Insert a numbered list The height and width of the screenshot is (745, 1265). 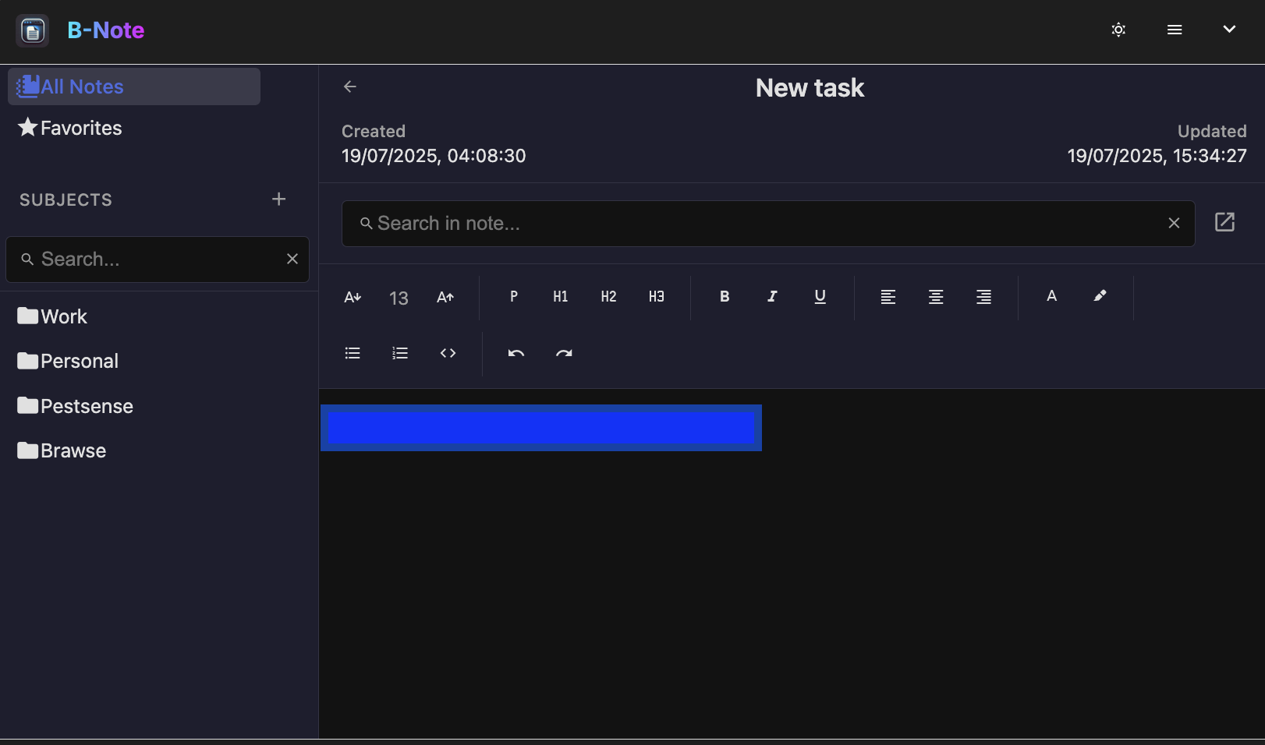(399, 353)
